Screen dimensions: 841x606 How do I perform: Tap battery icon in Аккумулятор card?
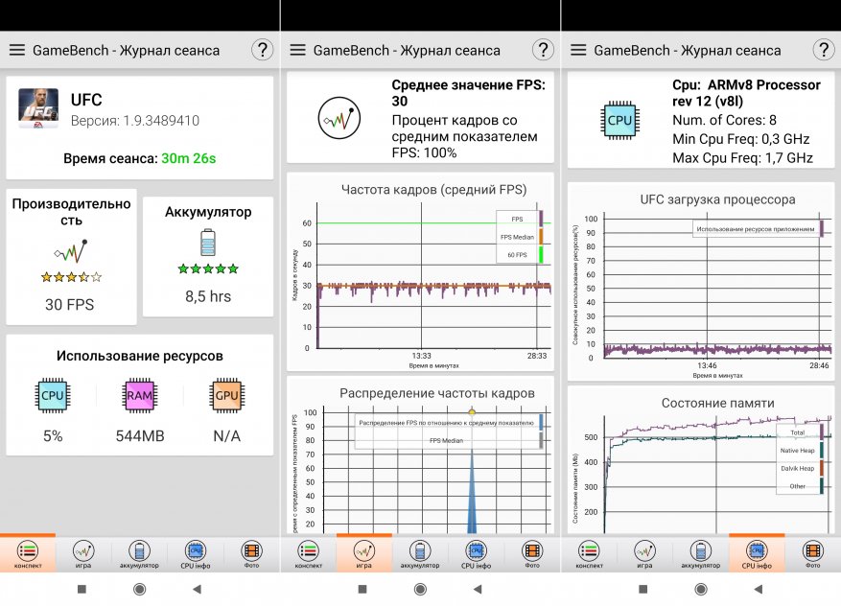(x=207, y=242)
